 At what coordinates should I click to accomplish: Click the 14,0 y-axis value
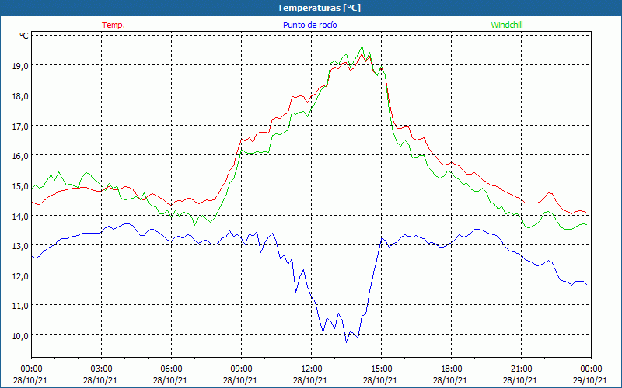(x=20, y=216)
